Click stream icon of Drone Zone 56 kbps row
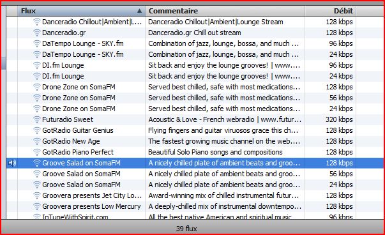 click(36, 98)
